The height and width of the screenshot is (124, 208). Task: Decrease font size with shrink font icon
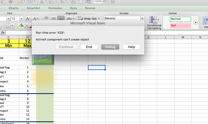[35, 19]
